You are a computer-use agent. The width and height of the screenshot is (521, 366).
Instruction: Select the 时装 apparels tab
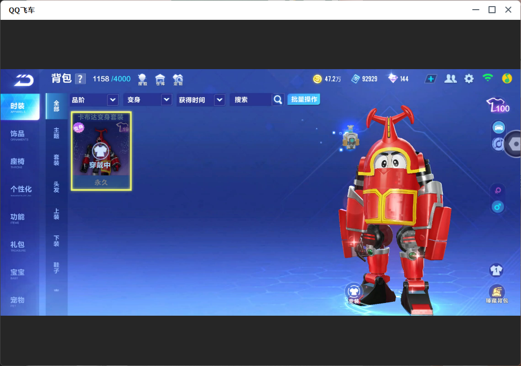tap(20, 107)
